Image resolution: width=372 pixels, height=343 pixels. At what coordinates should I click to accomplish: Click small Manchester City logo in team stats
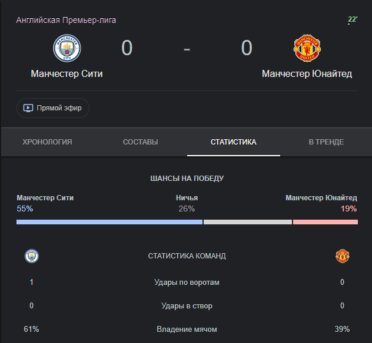point(32,256)
